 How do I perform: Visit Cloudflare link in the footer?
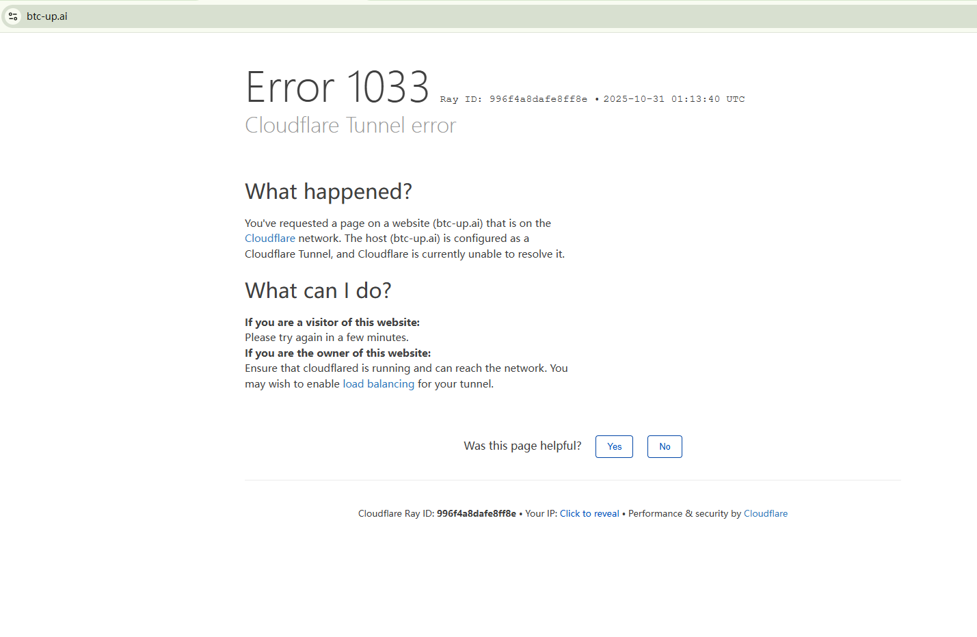tap(766, 514)
